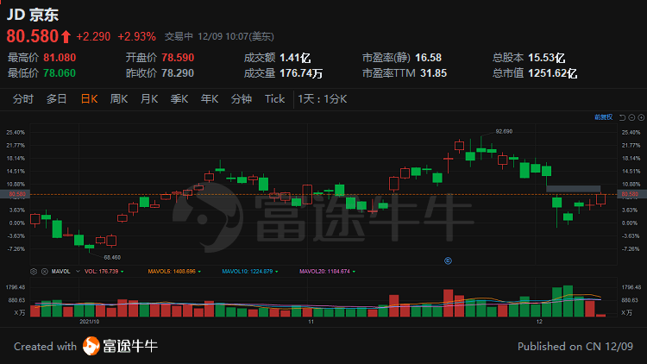The width and height of the screenshot is (647, 364).
Task: Switch to the Tick tab
Action: 274,98
